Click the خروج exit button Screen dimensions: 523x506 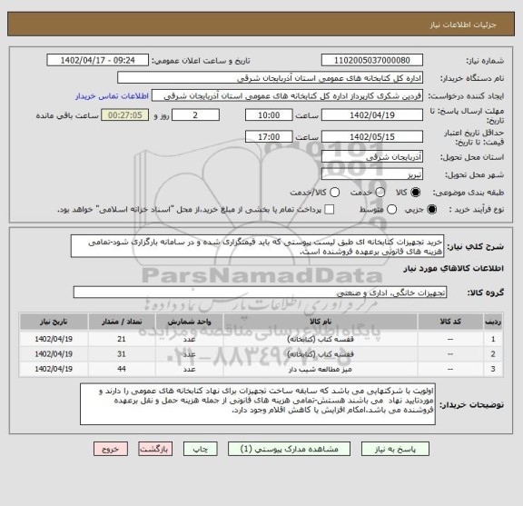[111, 449]
